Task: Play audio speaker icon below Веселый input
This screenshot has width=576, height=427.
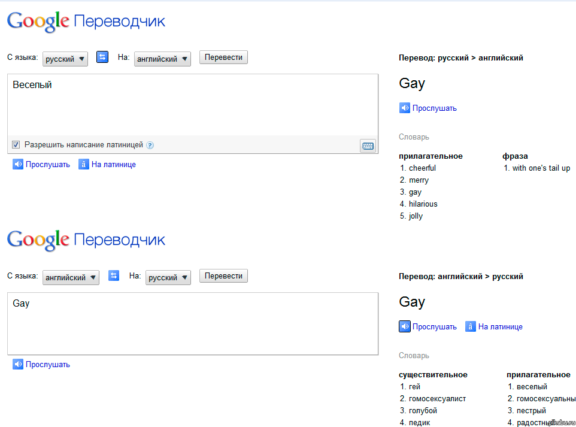Action: pyautogui.click(x=18, y=164)
